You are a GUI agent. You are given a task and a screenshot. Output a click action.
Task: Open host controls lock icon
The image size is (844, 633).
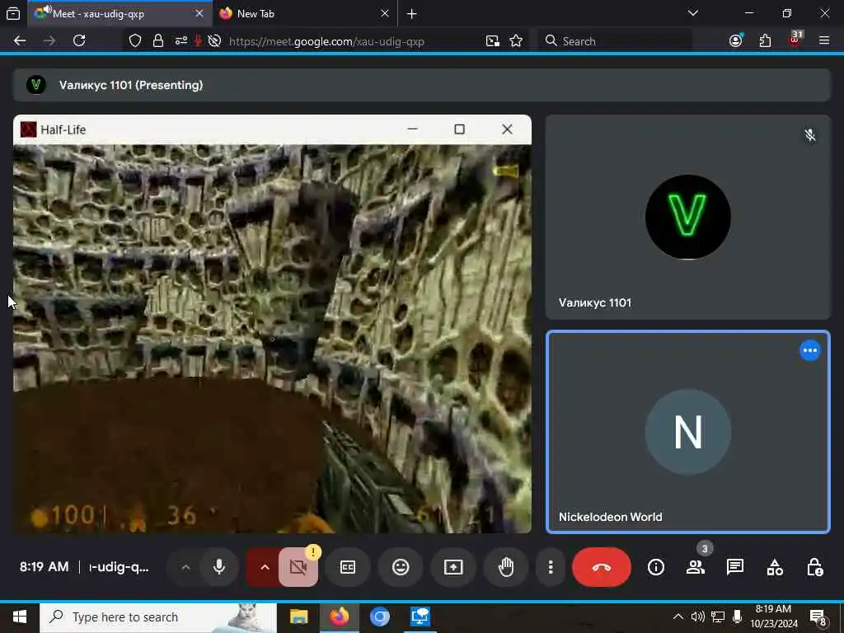[x=814, y=567]
